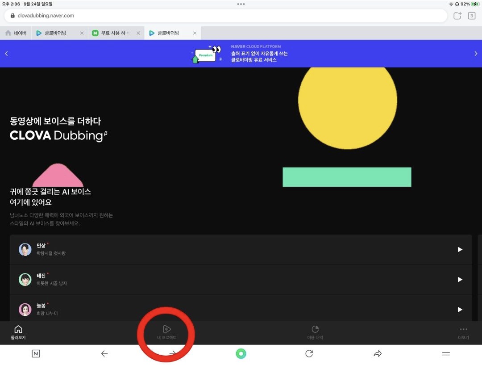This screenshot has width=482, height=365.
Task: Close the first 클로바더빙 tab
Action: 82,33
